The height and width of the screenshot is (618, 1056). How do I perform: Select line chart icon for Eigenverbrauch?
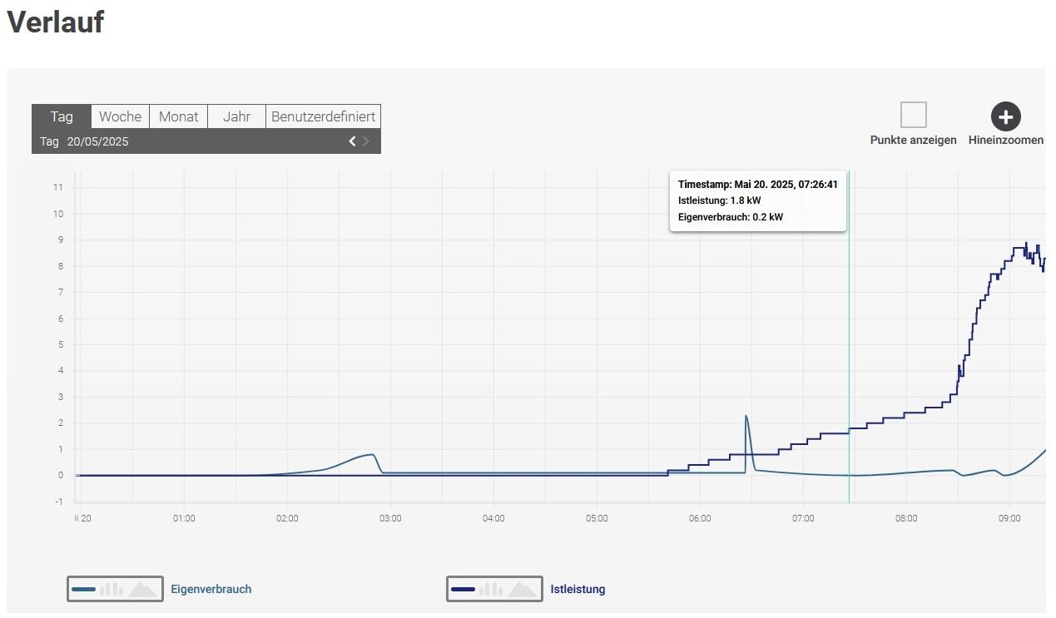(x=84, y=589)
